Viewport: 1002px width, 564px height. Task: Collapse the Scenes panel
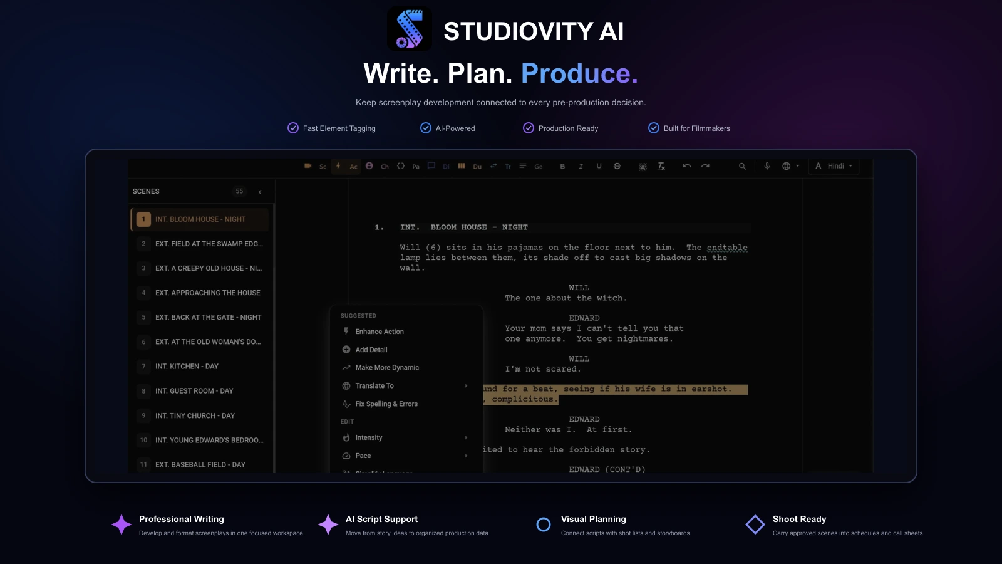coord(260,192)
